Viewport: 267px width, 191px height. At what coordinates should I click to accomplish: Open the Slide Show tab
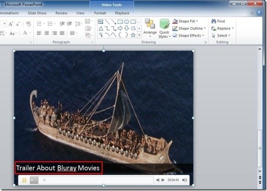pos(37,13)
